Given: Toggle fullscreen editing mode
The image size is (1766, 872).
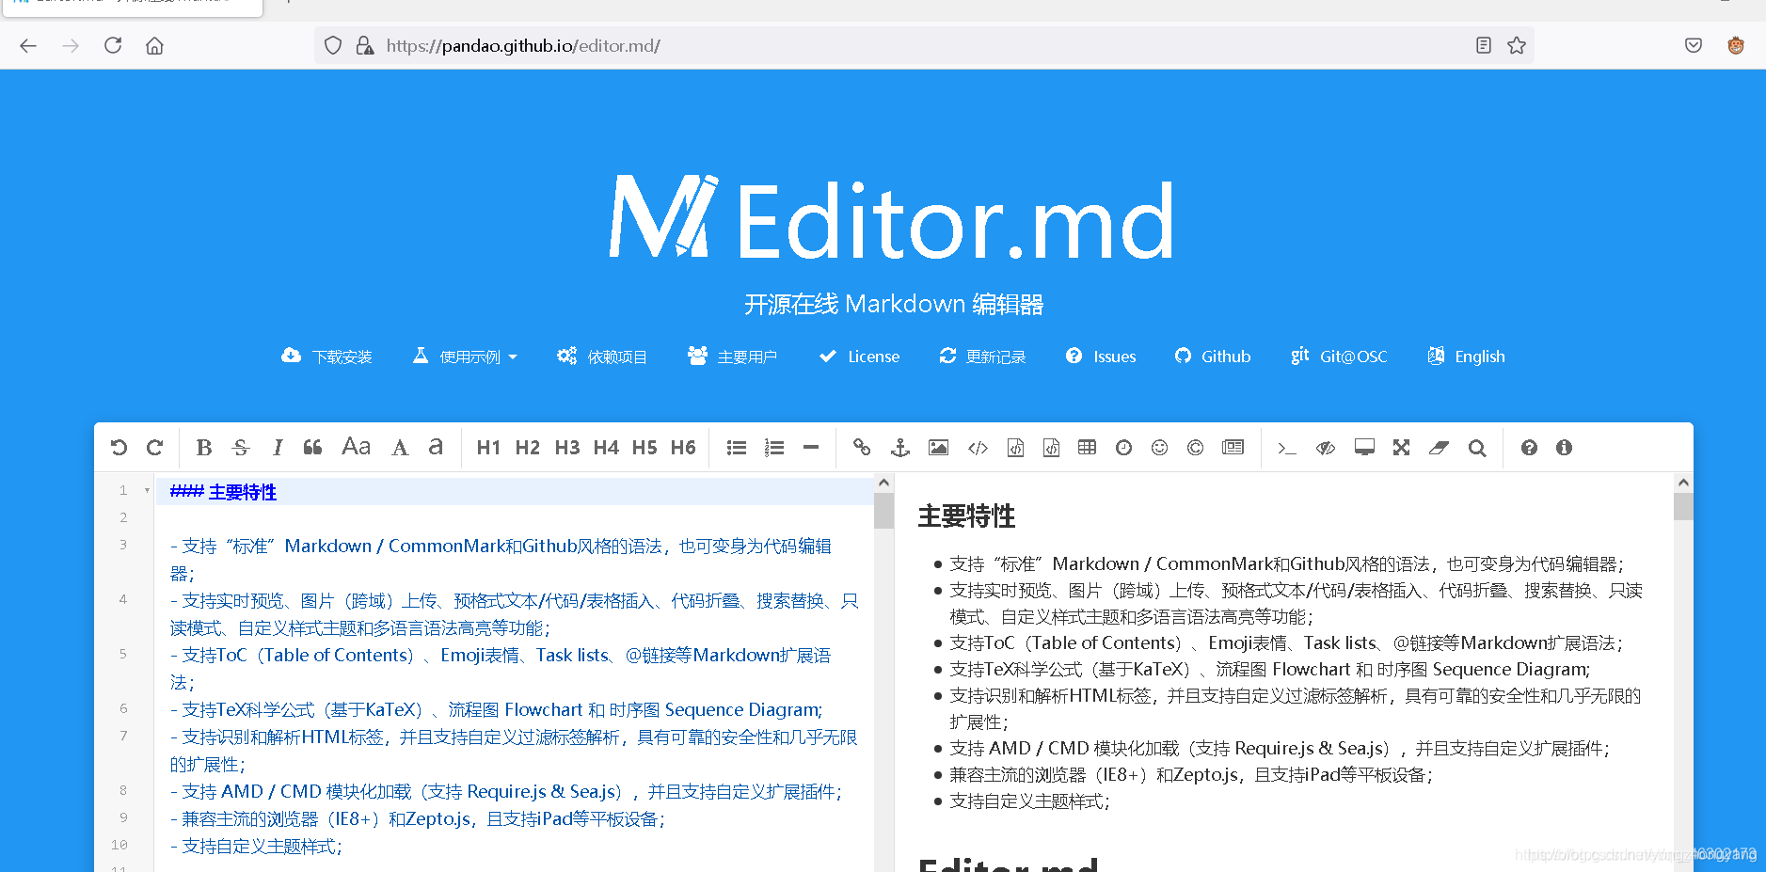Looking at the screenshot, I should coord(1401,448).
